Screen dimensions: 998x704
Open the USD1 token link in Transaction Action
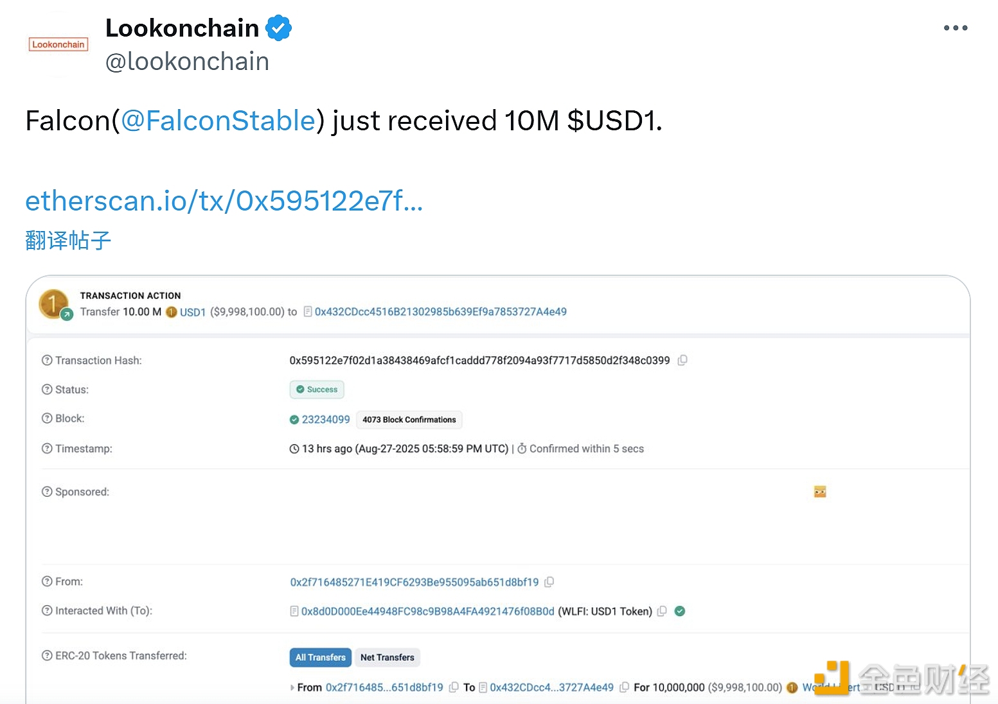193,312
